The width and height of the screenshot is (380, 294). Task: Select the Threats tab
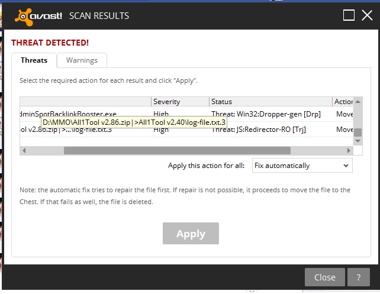34,60
